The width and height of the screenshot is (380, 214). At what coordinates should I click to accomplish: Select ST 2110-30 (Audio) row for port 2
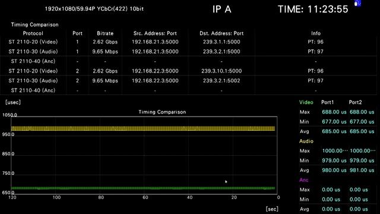pyautogui.click(x=188, y=81)
